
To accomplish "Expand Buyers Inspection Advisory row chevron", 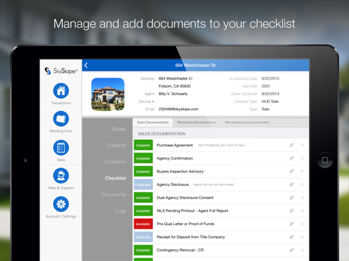I will (x=302, y=171).
